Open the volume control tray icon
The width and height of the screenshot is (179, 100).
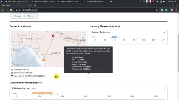click(x=164, y=1)
